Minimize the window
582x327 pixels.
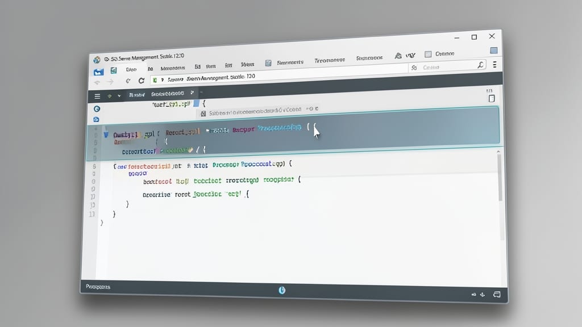pos(457,38)
